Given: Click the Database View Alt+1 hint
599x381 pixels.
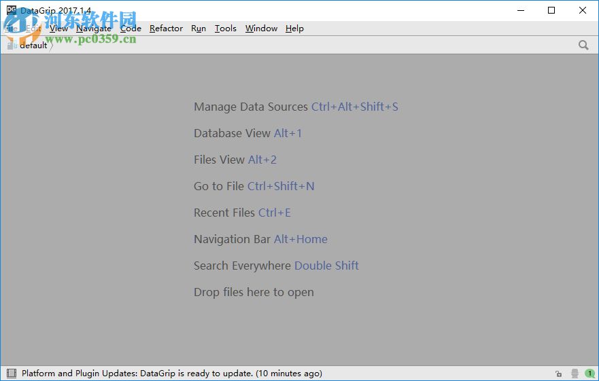Looking at the screenshot, I should click(x=247, y=133).
